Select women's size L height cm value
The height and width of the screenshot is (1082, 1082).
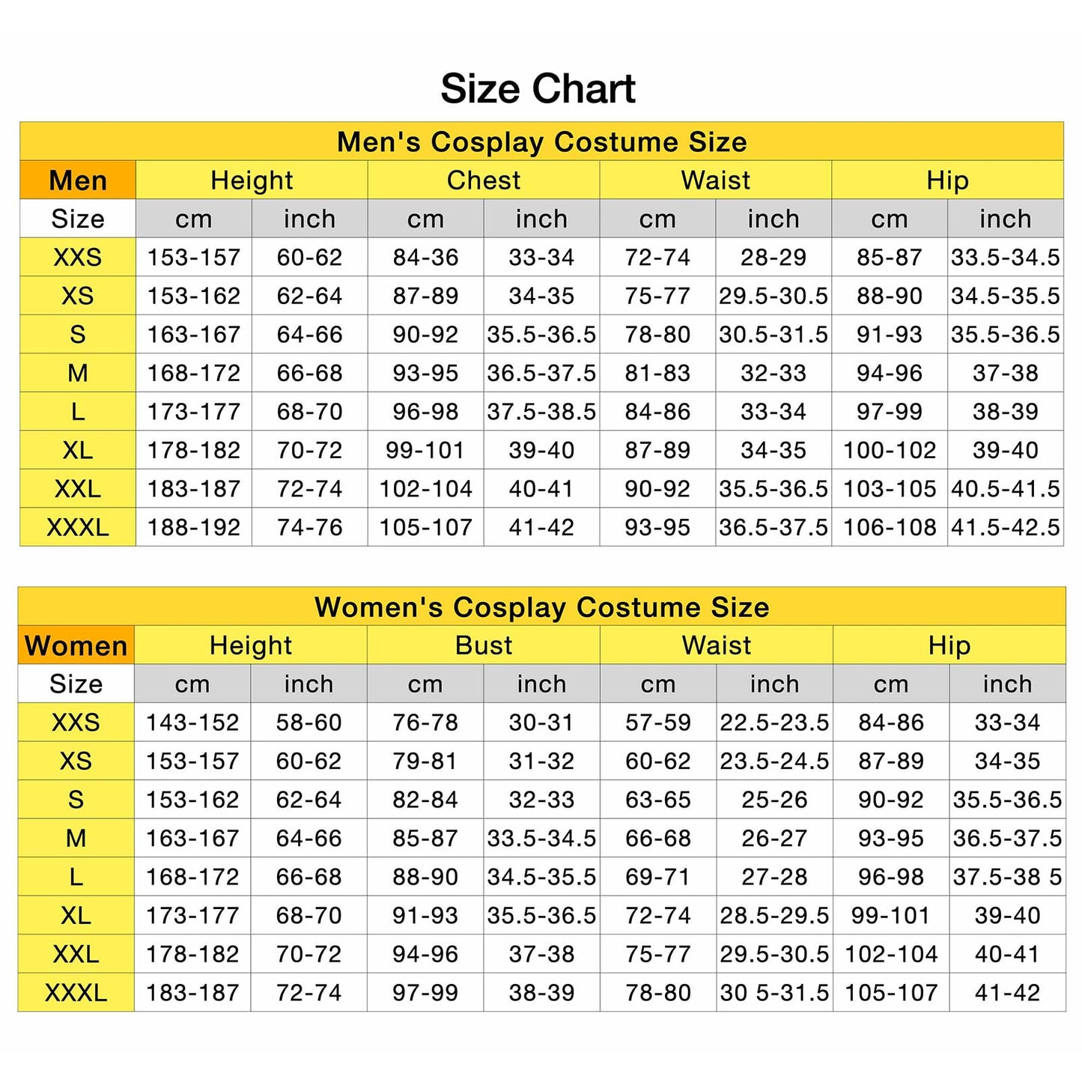192,877
